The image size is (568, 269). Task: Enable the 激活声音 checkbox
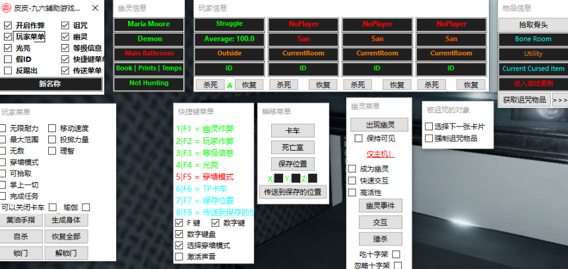(179, 257)
